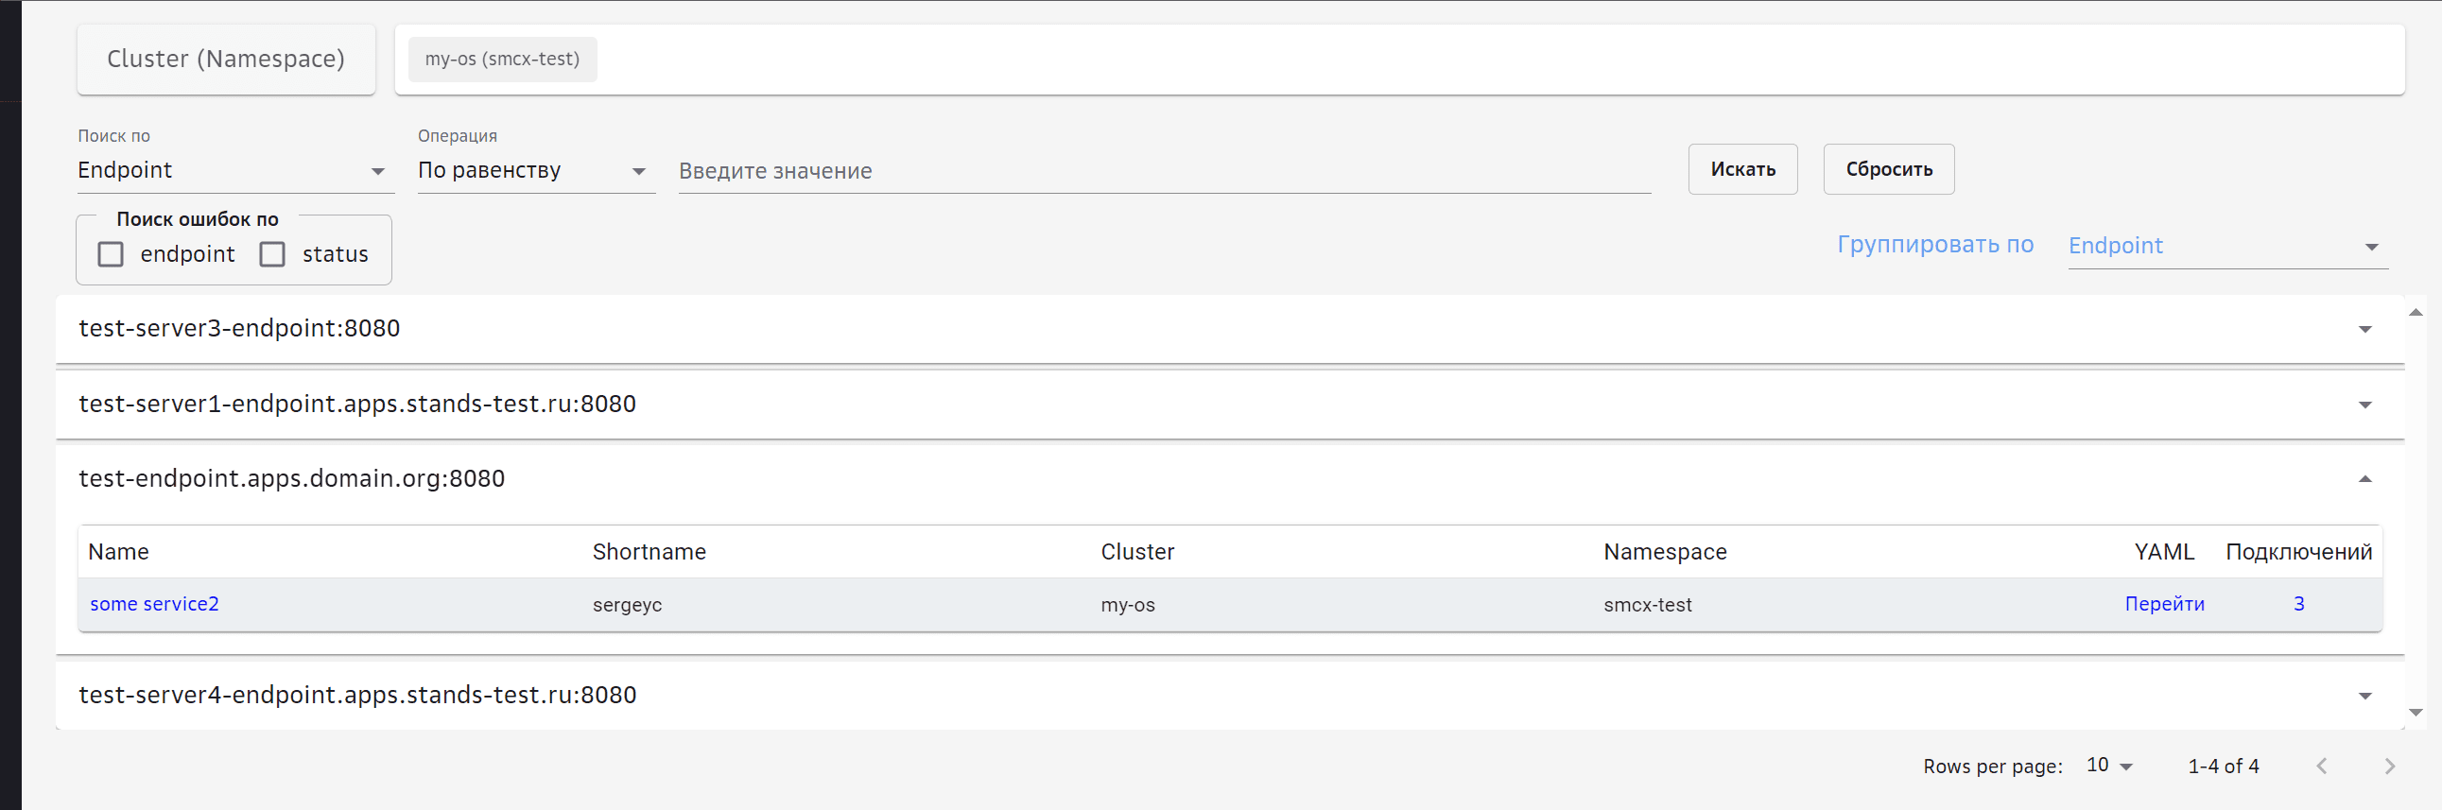Open the connections count link 3
Image resolution: width=2442 pixels, height=810 pixels.
click(2298, 603)
